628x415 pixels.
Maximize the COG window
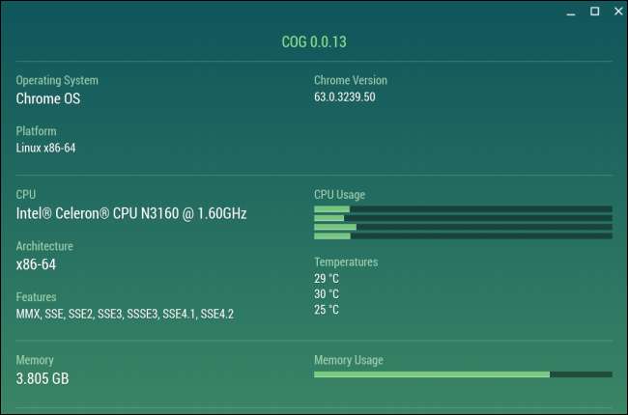594,12
